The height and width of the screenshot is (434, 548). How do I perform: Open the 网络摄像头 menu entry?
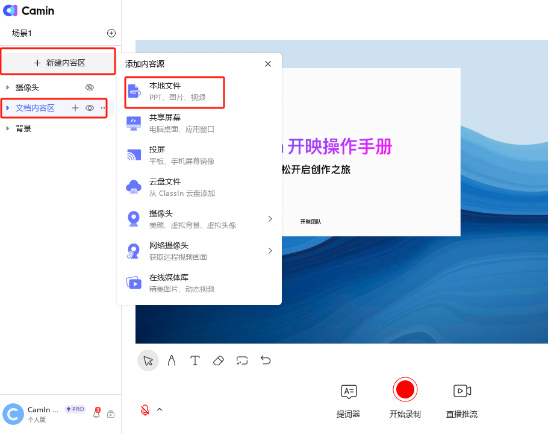[x=134, y=251]
